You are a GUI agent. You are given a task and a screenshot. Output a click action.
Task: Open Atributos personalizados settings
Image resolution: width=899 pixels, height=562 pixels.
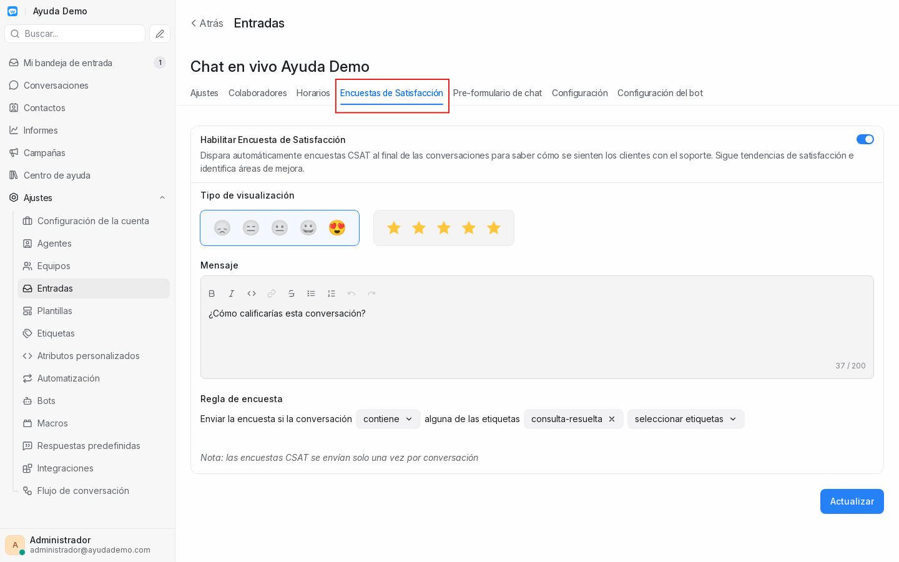[x=94, y=356]
